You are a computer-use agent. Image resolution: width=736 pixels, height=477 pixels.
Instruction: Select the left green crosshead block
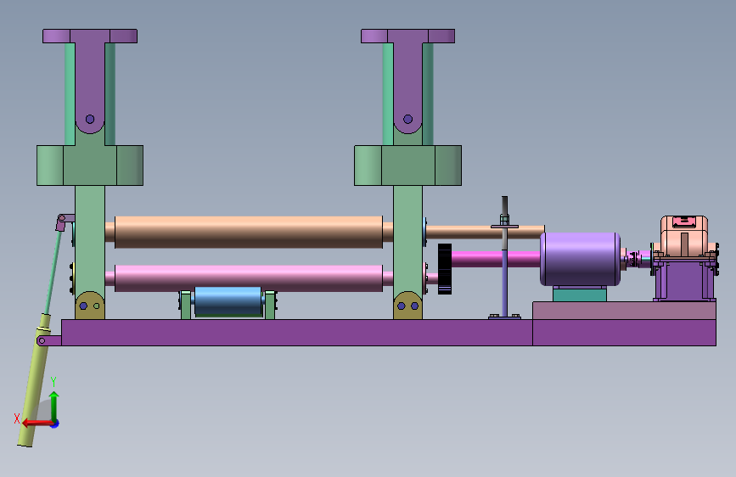pos(90,166)
